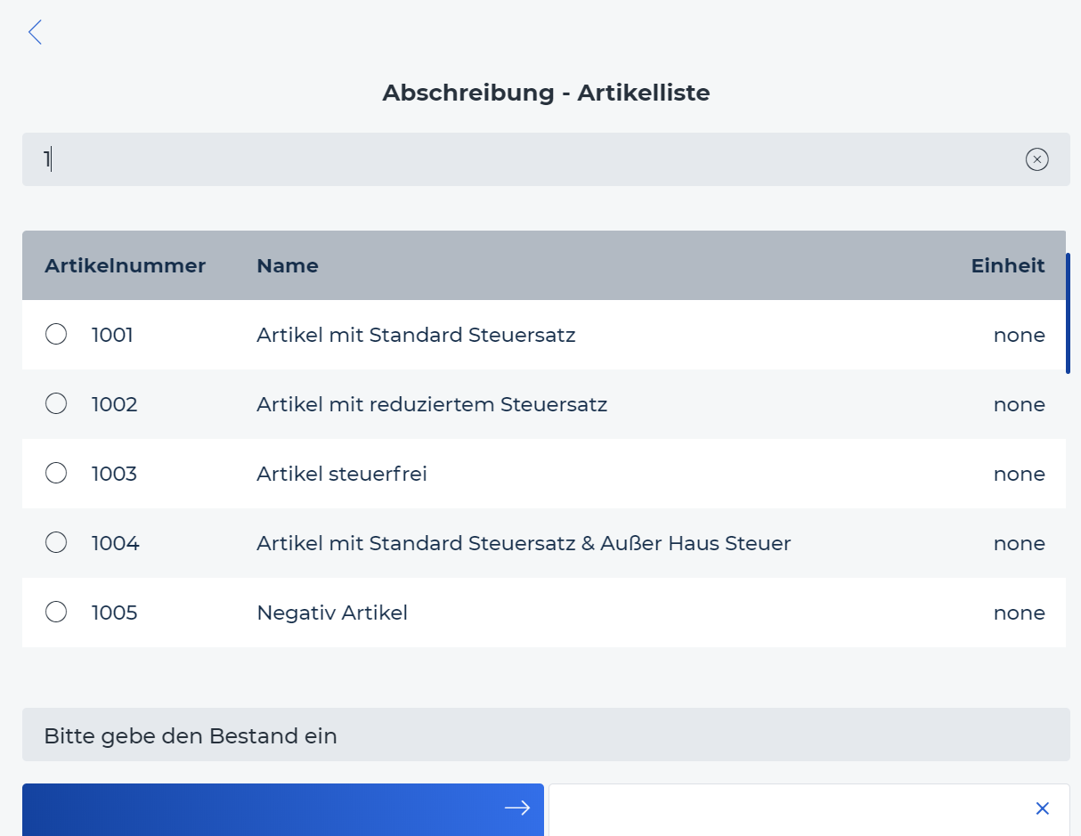
Task: Open the 'Artikel steuerfrei' row
Action: [544, 474]
